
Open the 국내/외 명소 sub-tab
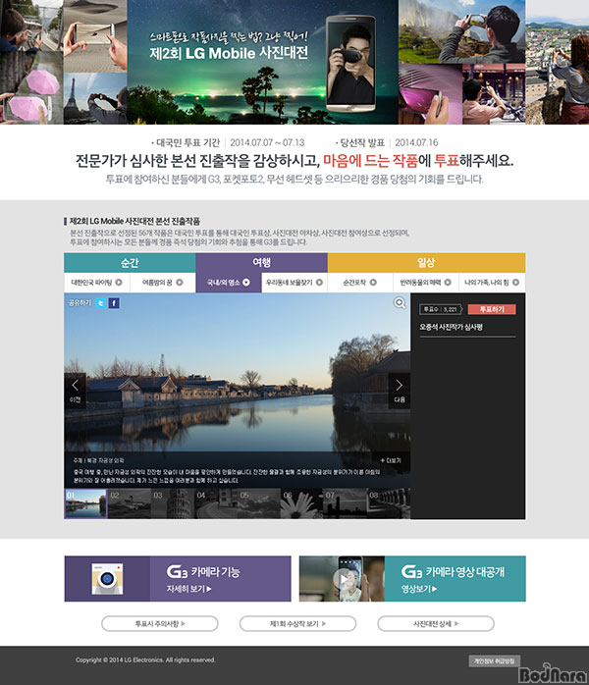coord(229,283)
